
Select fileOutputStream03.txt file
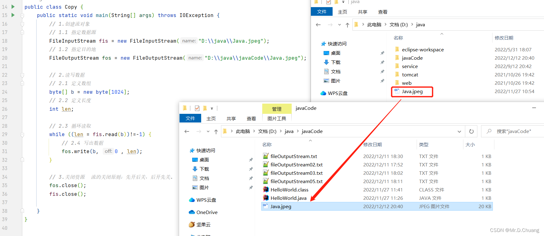(293, 173)
